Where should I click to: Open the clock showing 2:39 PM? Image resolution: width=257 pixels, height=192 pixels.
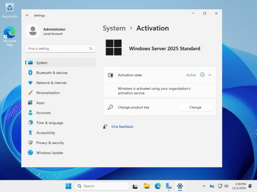pyautogui.click(x=239, y=186)
